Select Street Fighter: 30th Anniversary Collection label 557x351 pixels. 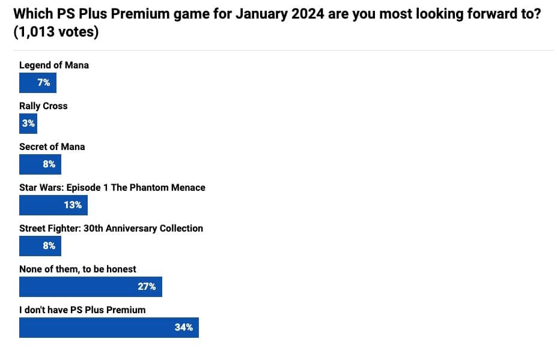111,229
